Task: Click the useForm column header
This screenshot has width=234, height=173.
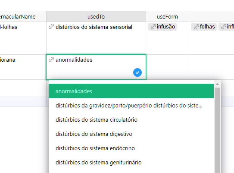Action: tap(167, 16)
